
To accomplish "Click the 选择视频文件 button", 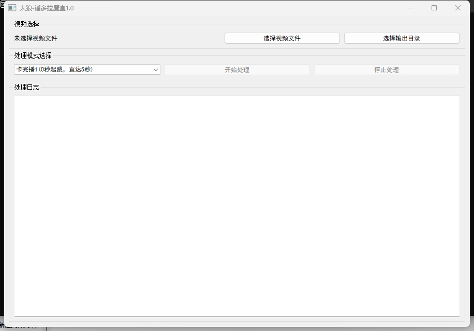I will [x=282, y=38].
